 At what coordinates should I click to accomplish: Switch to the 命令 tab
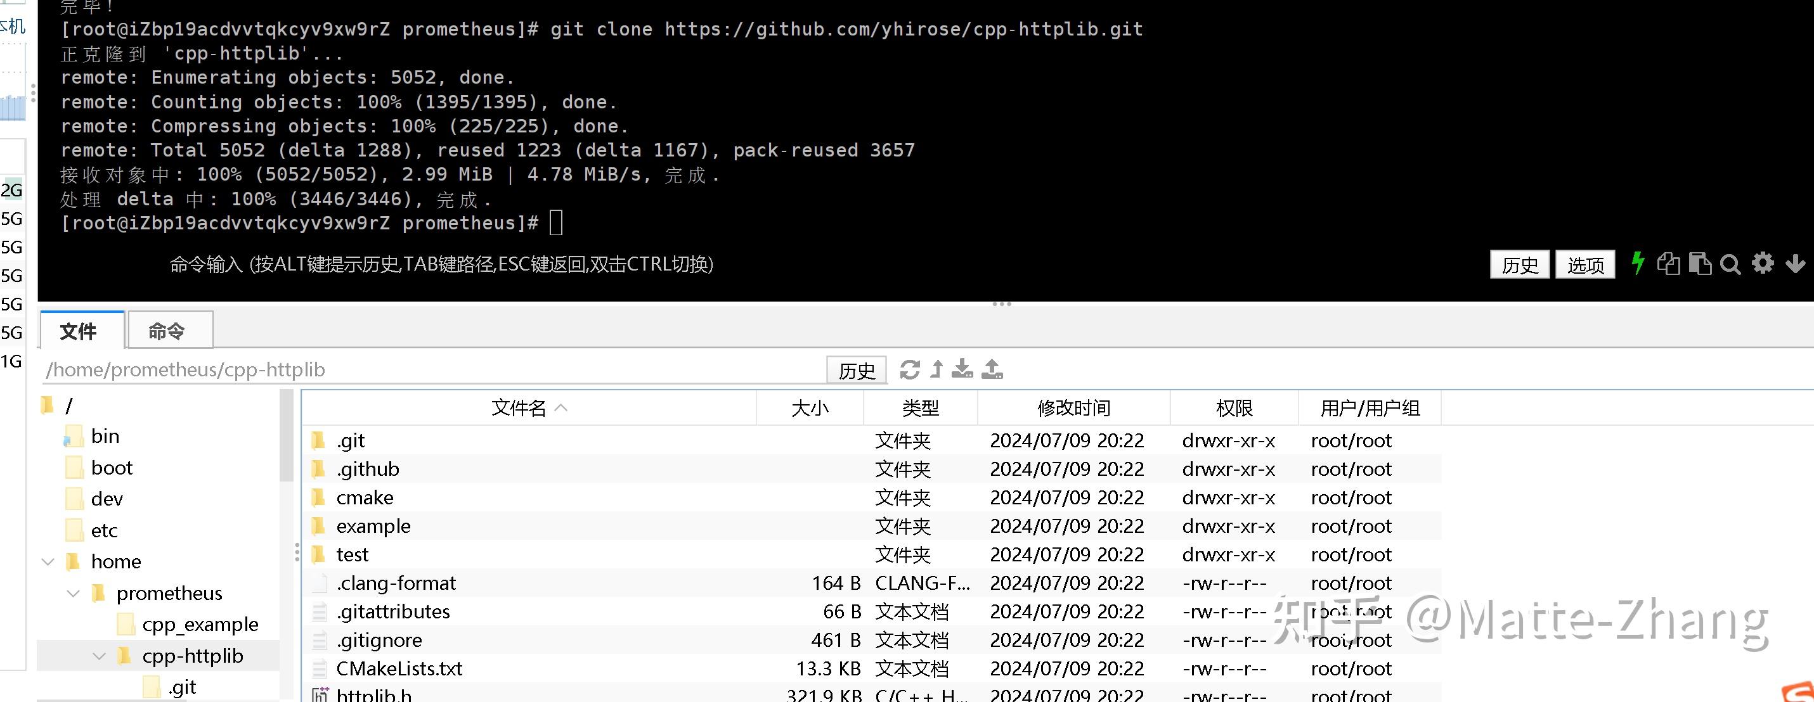[167, 331]
